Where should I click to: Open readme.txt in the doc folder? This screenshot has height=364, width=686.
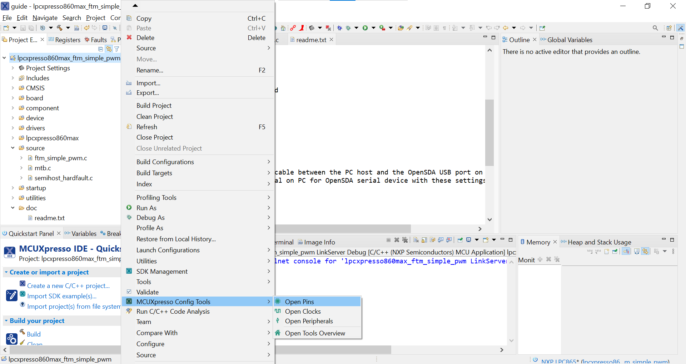(x=49, y=218)
